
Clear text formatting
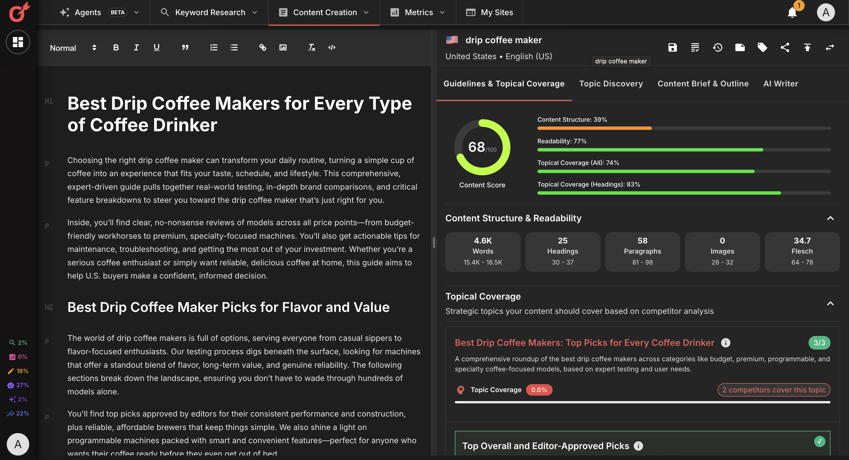311,47
